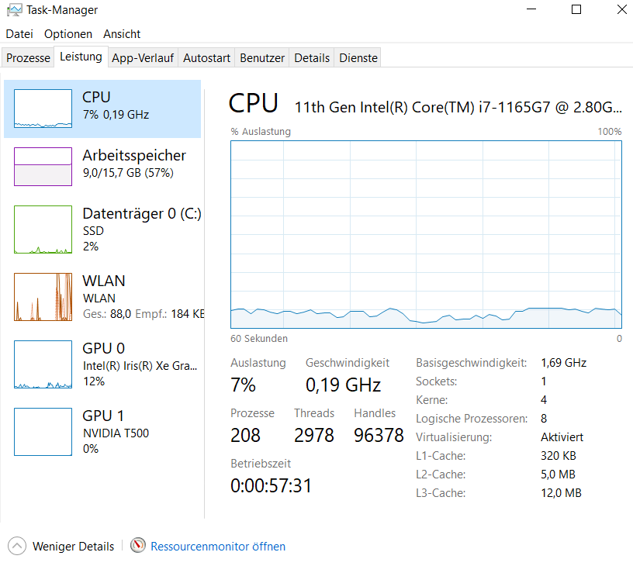Click the large CPU Auslastung graph
The width and height of the screenshot is (633, 566).
coord(426,234)
